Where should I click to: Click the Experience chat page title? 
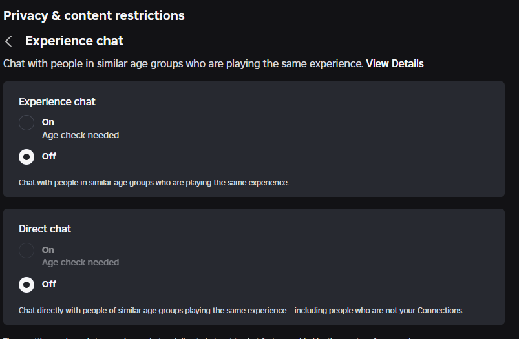coord(74,41)
